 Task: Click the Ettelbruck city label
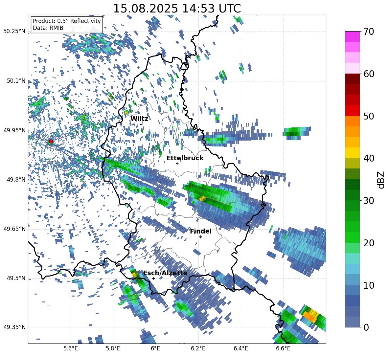(x=185, y=158)
